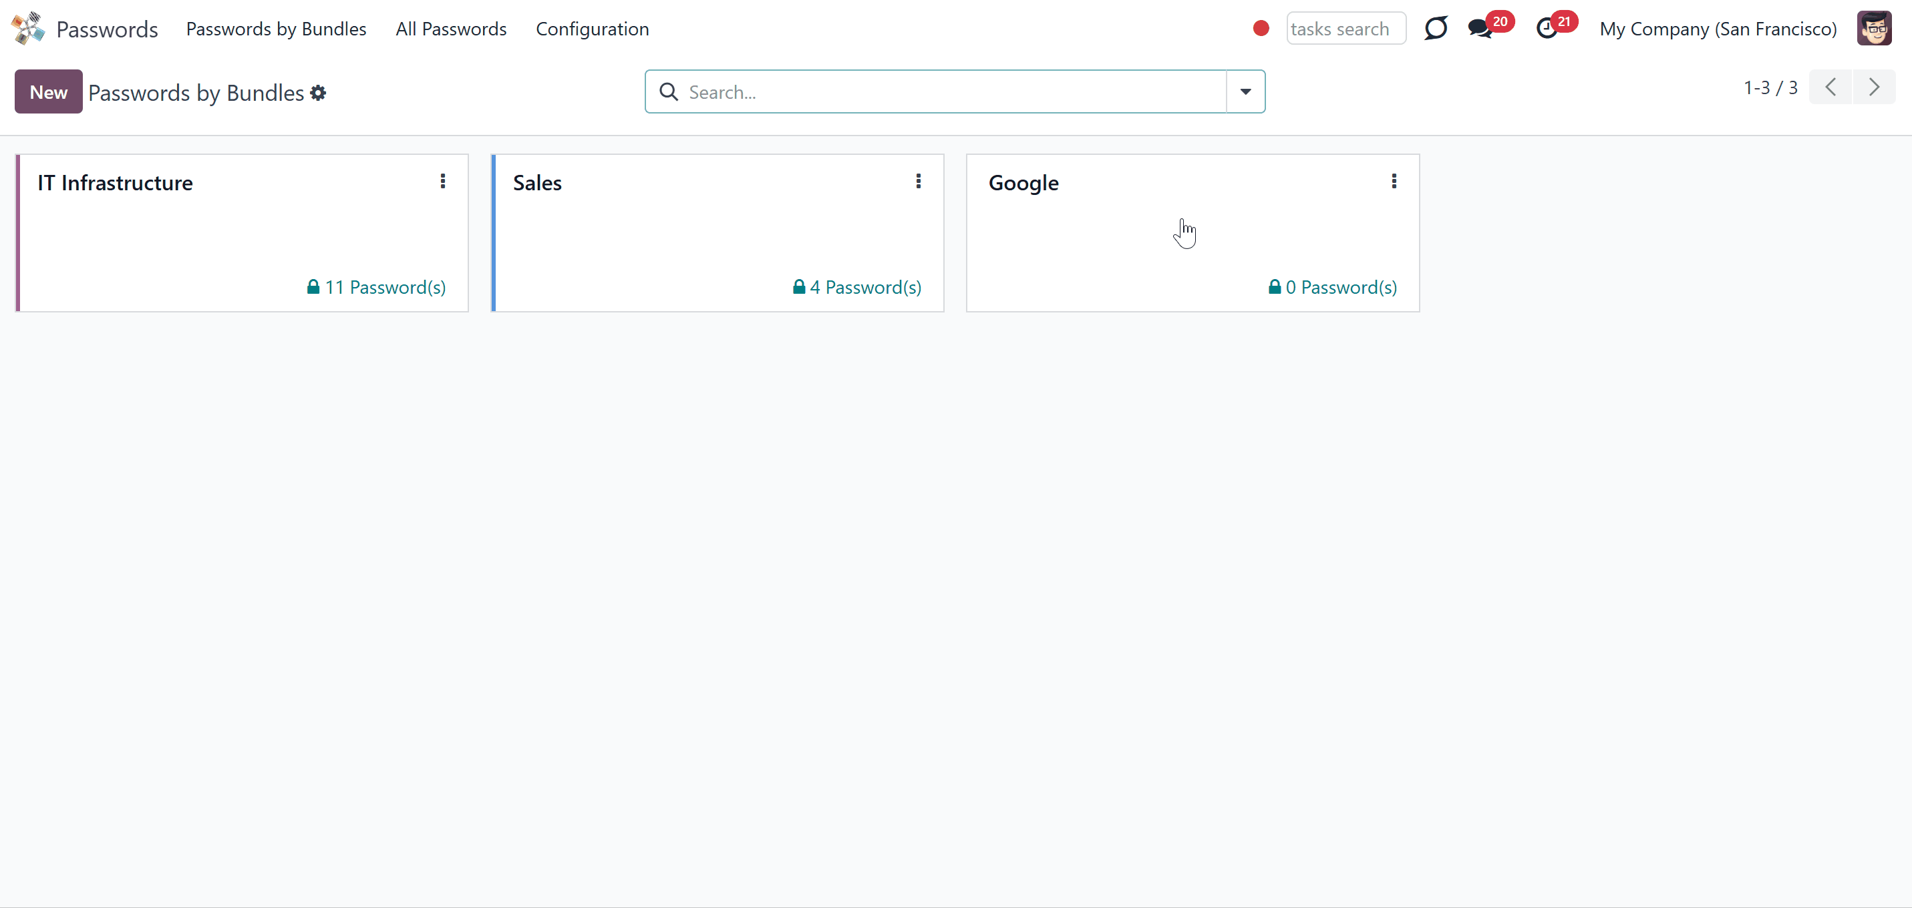This screenshot has height=908, width=1912.
Task: Click the 1-3 / 3 pager counter
Action: pos(1770,87)
